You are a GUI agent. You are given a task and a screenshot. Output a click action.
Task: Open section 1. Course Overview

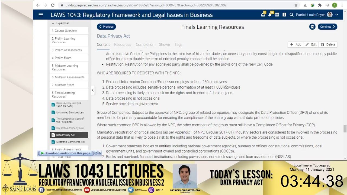pyautogui.click(x=69, y=31)
